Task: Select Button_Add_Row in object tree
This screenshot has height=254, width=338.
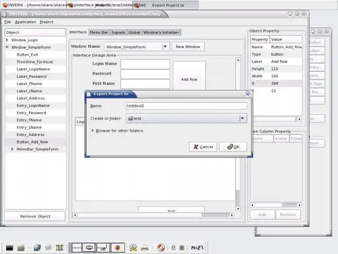Action: pos(32,142)
